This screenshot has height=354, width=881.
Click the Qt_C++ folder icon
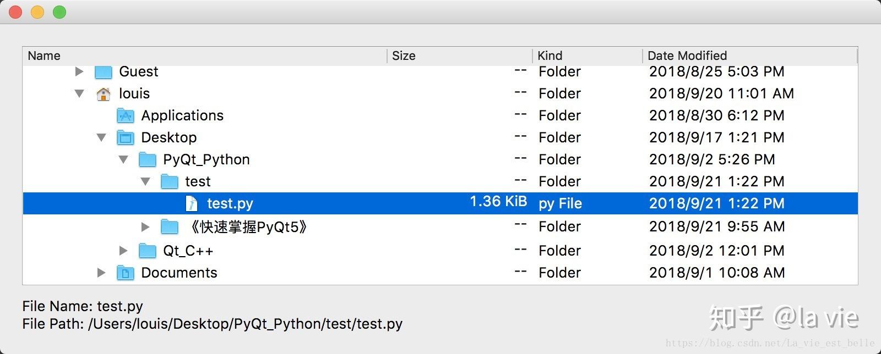(x=148, y=251)
